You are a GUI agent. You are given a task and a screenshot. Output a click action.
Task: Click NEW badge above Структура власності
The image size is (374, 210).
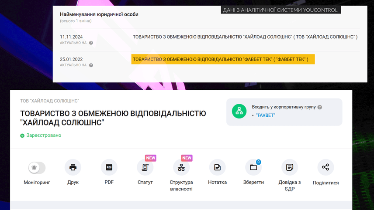pos(187,158)
